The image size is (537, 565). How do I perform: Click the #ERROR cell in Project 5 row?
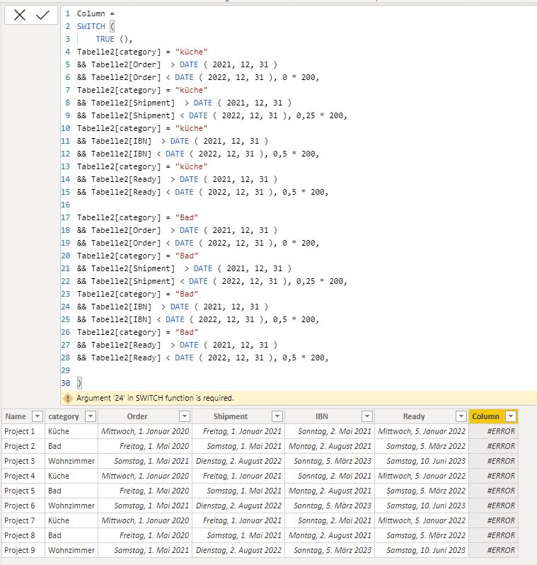coord(494,491)
